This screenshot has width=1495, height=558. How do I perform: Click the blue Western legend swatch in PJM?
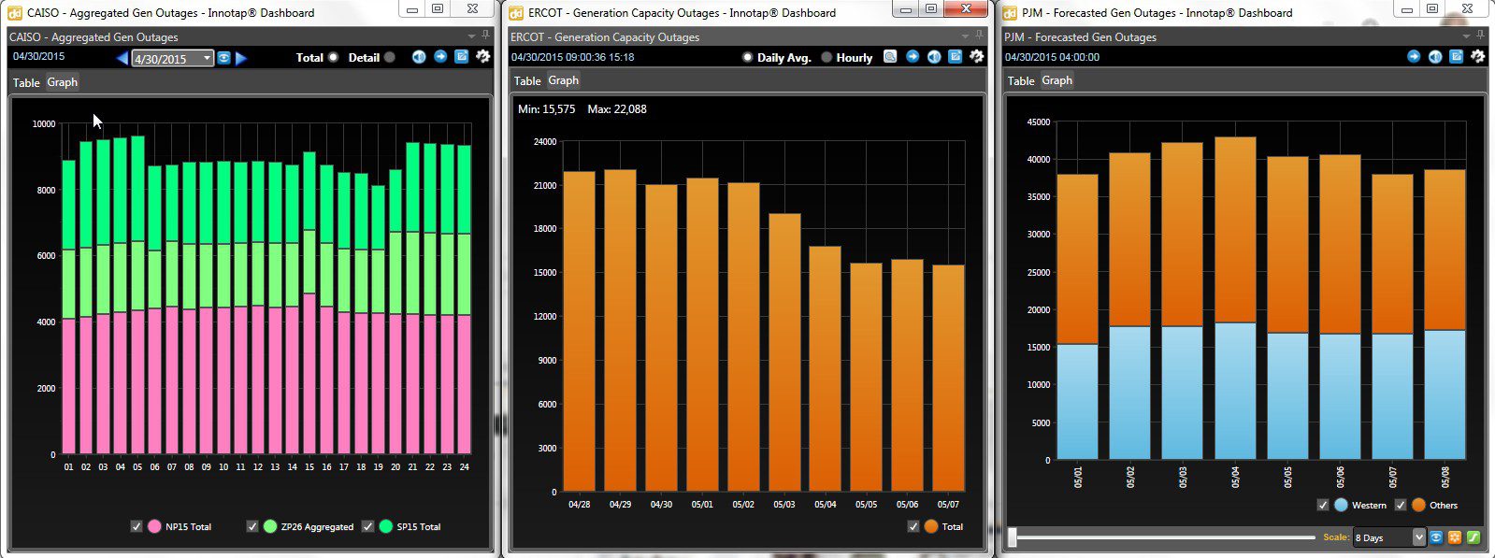point(1341,505)
